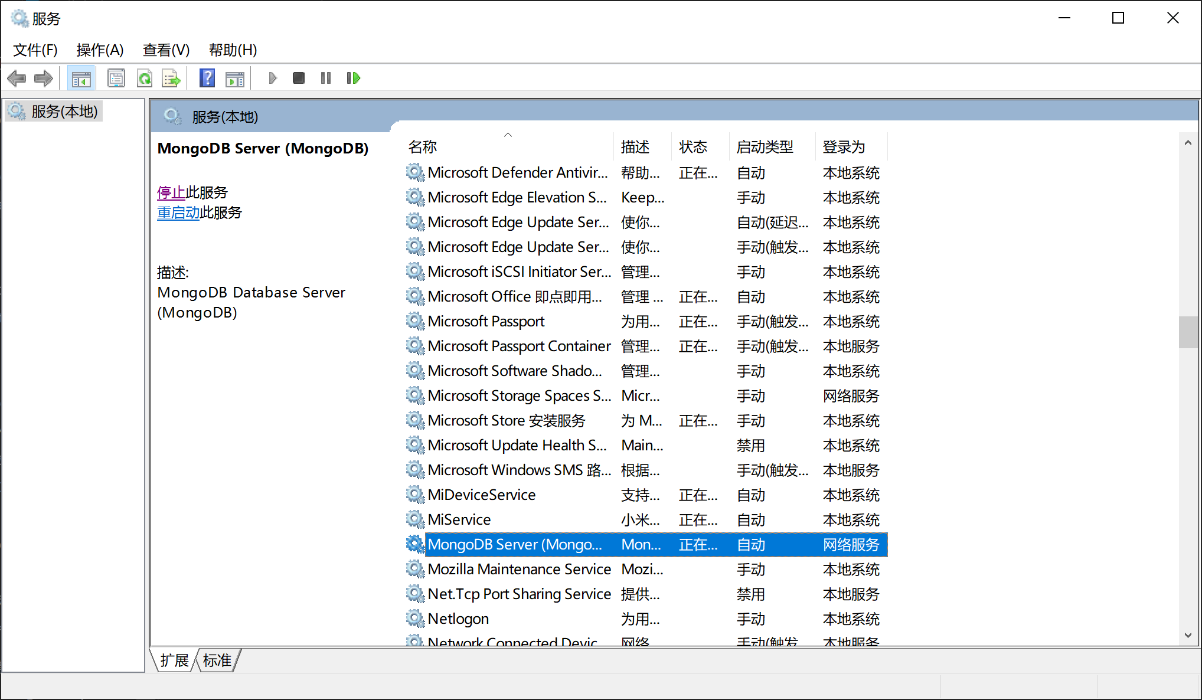This screenshot has height=700, width=1202.
Task: Click 自动(延迟... in Microsoft Edge Update row
Action: (772, 222)
